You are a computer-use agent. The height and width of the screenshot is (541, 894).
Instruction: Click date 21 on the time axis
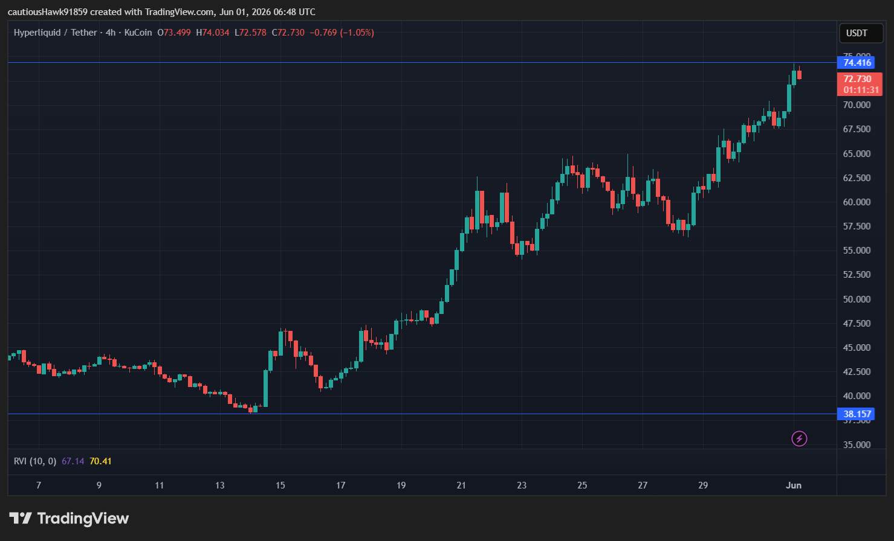(462, 485)
